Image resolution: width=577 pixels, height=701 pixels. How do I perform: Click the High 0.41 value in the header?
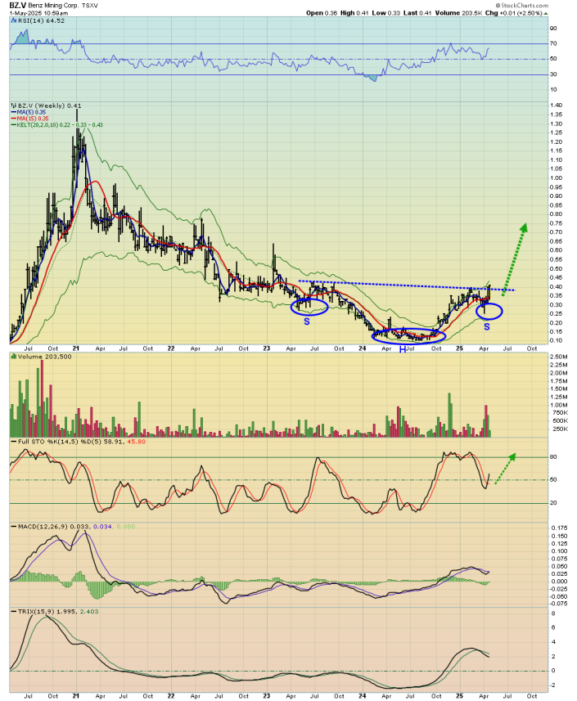point(354,13)
